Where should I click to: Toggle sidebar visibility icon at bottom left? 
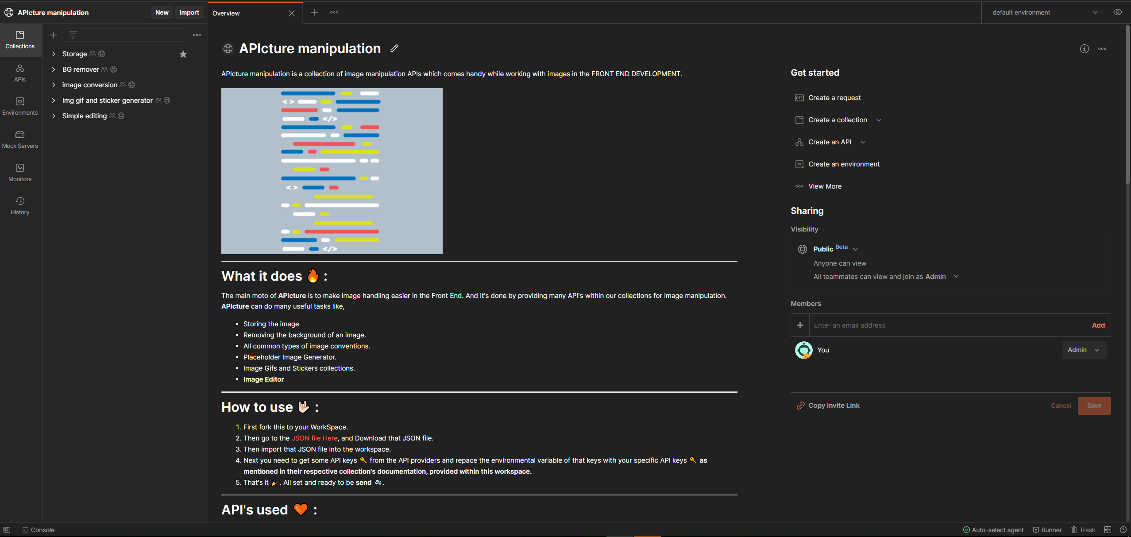click(7, 530)
